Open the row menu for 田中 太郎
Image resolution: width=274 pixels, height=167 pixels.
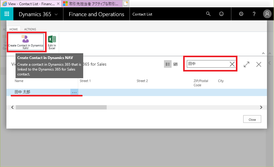[x=74, y=92]
